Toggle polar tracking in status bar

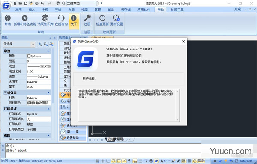coord(114,161)
